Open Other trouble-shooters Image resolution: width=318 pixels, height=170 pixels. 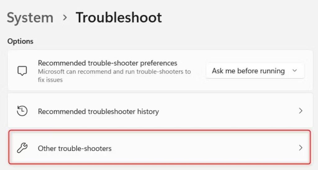(x=75, y=148)
